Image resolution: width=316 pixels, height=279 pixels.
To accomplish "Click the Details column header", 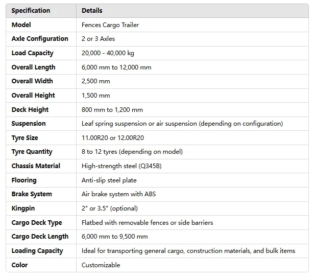I will [x=92, y=11].
